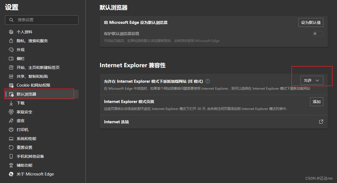The width and height of the screenshot is (337, 183).
Task: Click the 家庭安全 family icon
Action: point(11,112)
